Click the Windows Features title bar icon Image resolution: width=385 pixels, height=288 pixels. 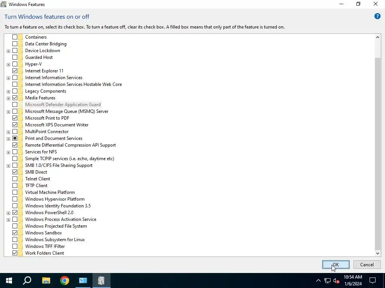pyautogui.click(x=4, y=4)
